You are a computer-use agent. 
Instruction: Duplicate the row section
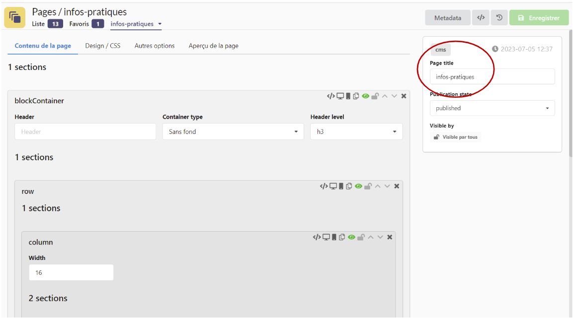(x=349, y=187)
